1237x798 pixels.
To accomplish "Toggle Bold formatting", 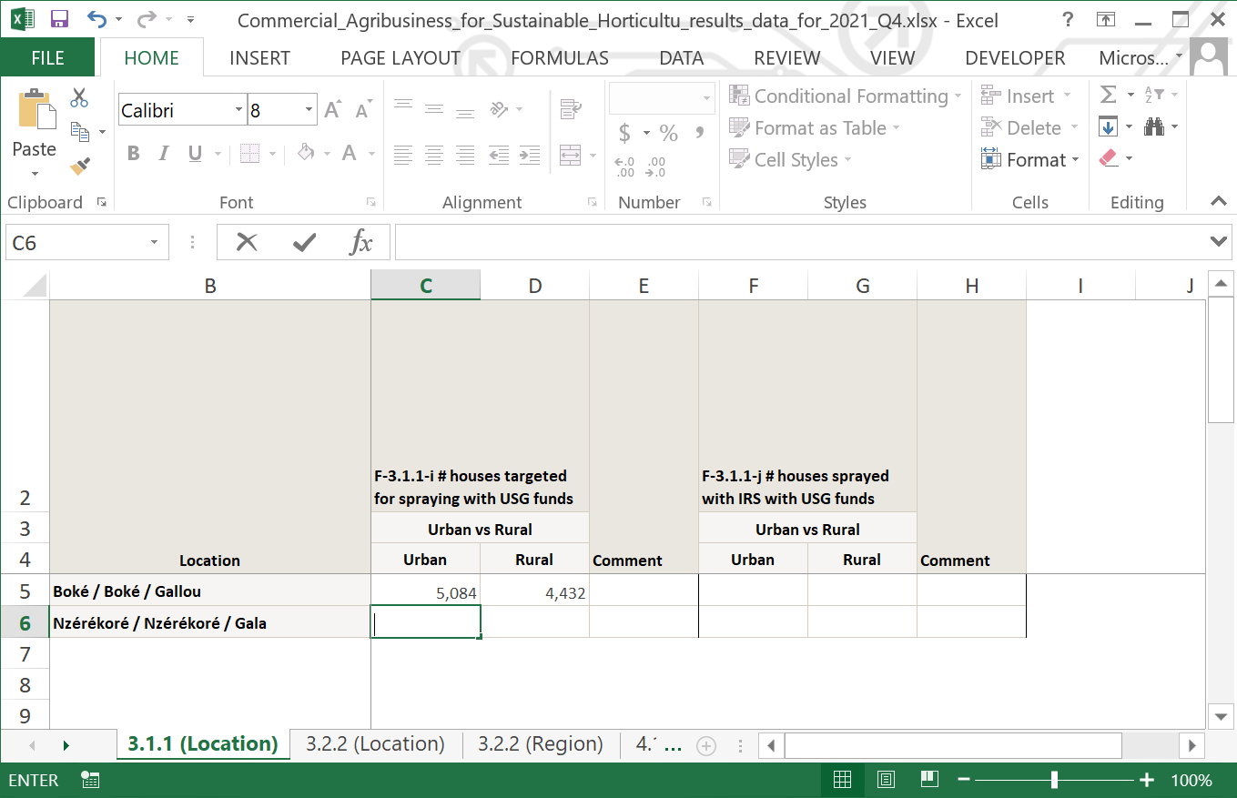I will pos(134,153).
